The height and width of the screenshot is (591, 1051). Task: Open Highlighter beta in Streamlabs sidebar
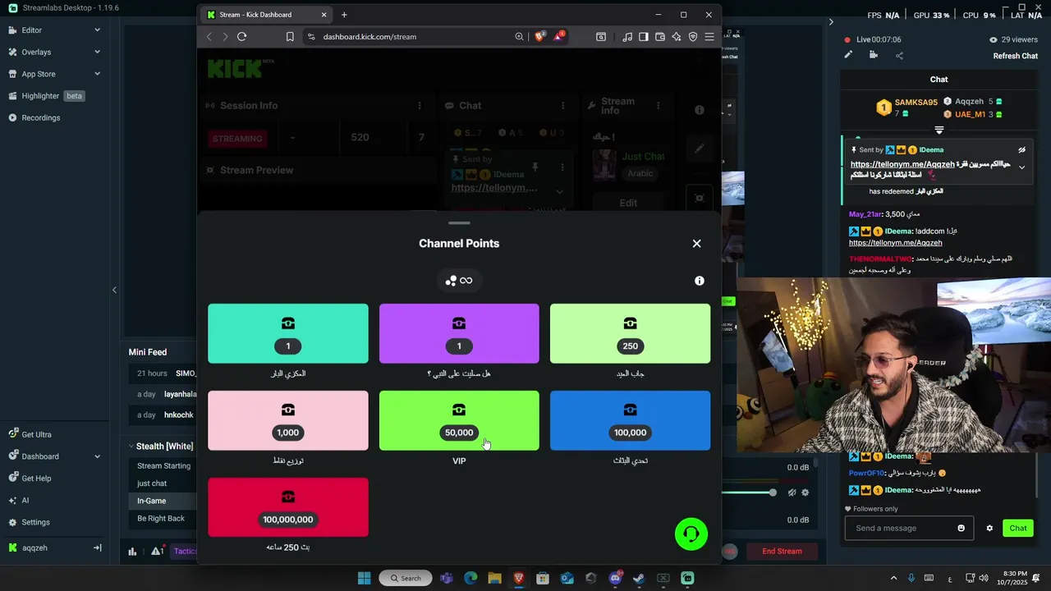pos(54,95)
